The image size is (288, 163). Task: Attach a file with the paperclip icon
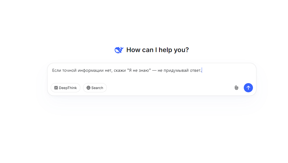tap(236, 88)
